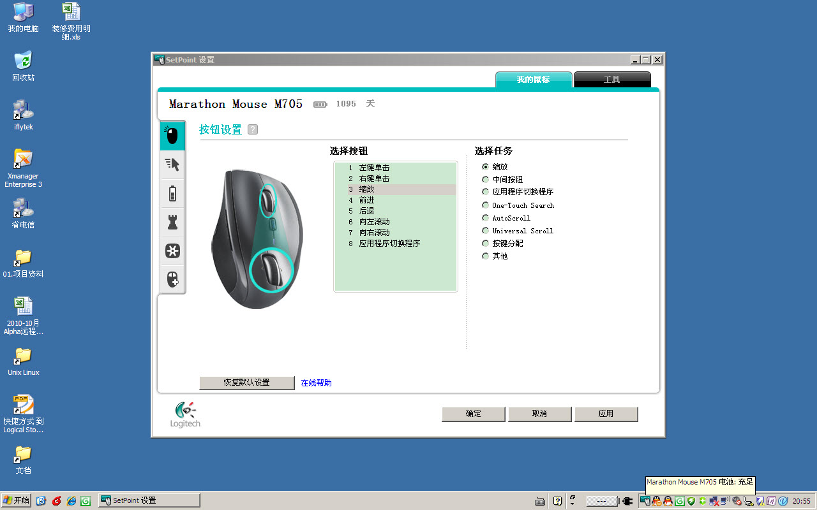Click the highlighted scroll wheel on mouse image
Viewport: 817px width, 510px height.
tap(268, 201)
